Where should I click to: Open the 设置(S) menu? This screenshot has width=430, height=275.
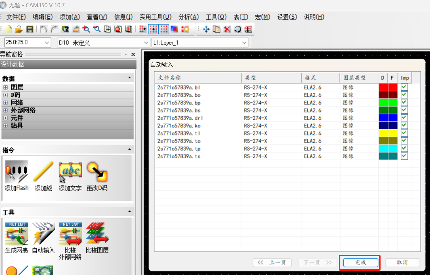[x=287, y=17]
